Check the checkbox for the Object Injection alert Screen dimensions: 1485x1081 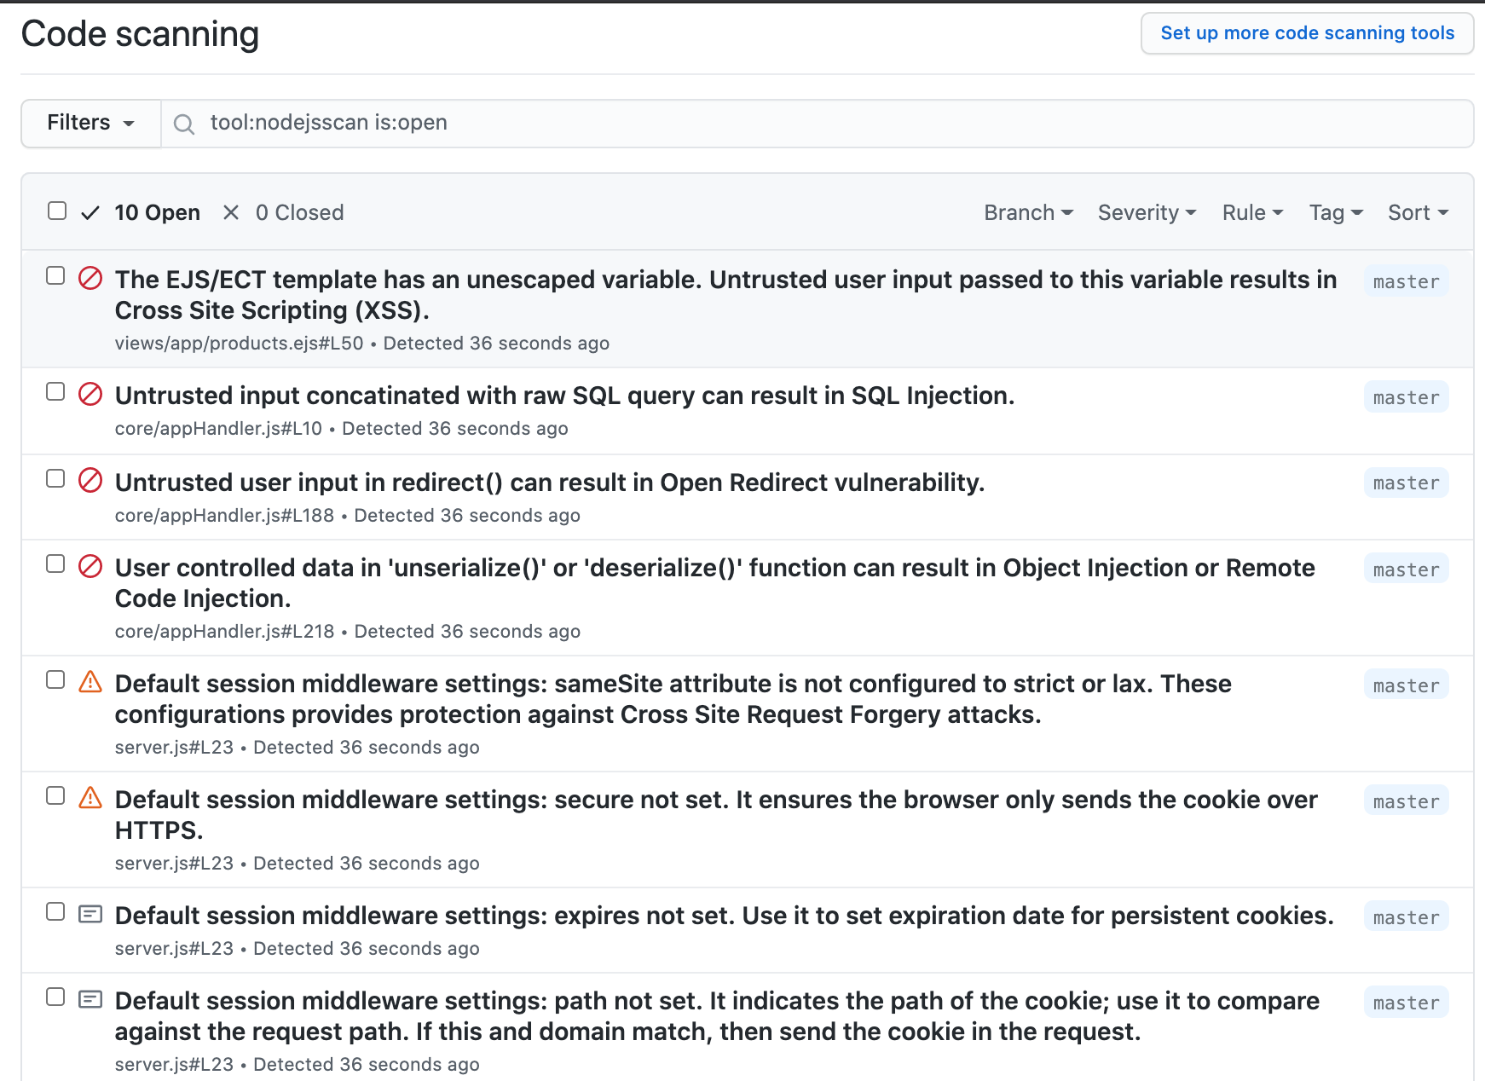click(56, 563)
